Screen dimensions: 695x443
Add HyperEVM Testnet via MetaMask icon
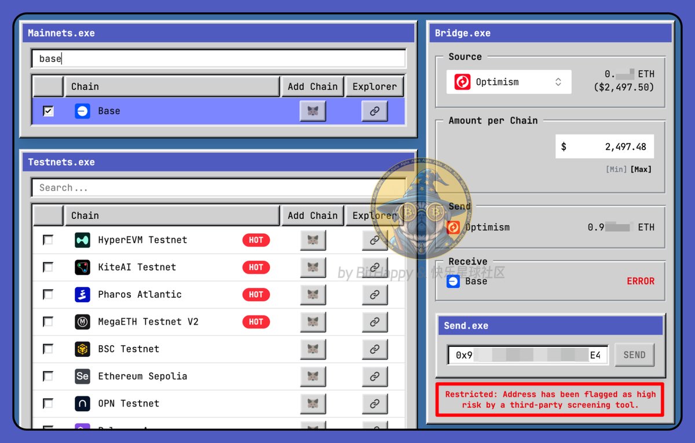[x=313, y=240]
